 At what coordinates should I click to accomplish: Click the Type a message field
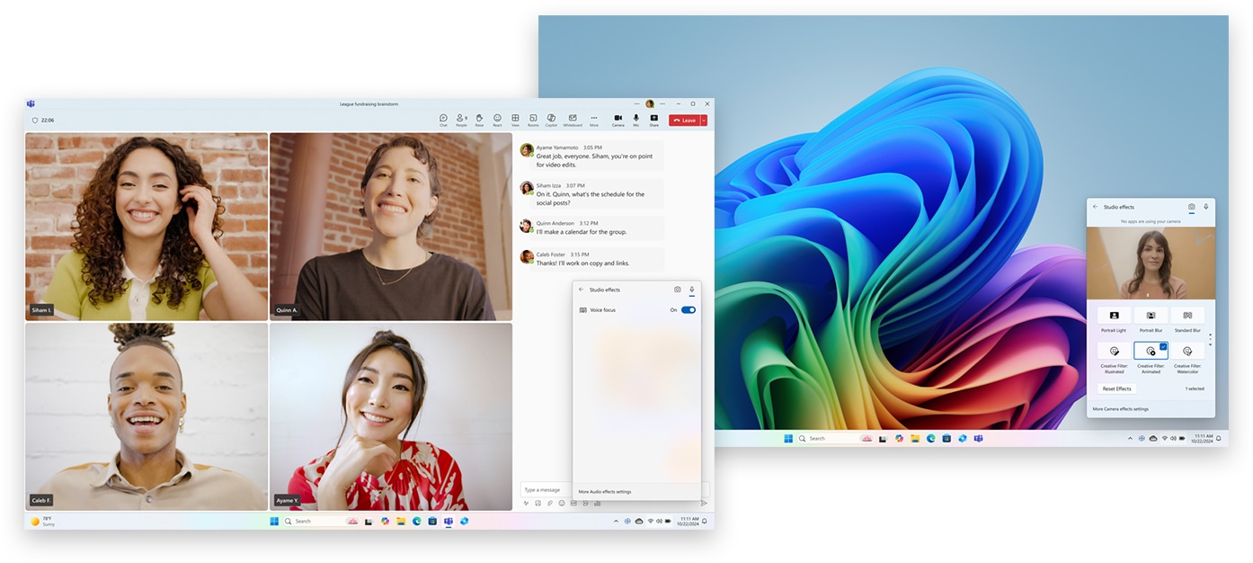tap(547, 490)
